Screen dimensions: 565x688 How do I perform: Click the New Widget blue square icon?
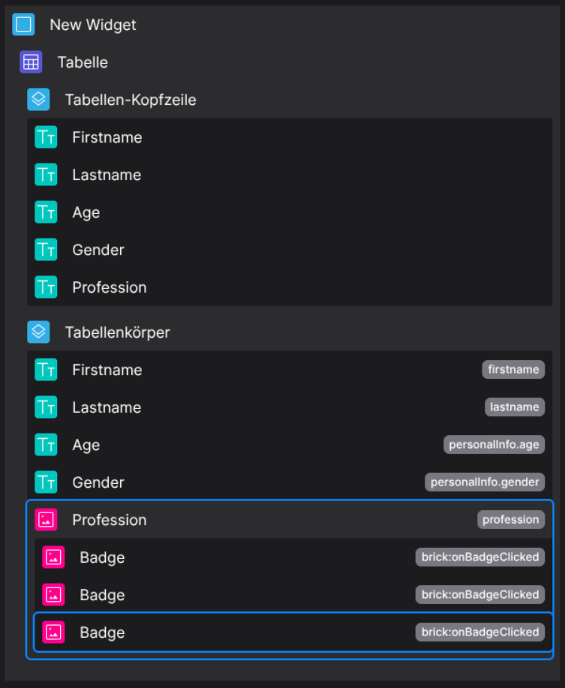(x=23, y=25)
